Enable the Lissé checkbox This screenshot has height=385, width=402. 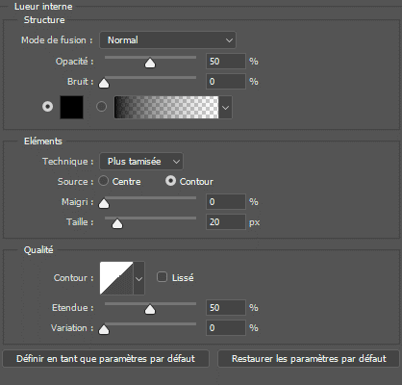(162, 277)
